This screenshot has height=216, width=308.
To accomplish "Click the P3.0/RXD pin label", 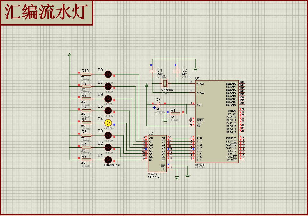I will [x=231, y=138].
